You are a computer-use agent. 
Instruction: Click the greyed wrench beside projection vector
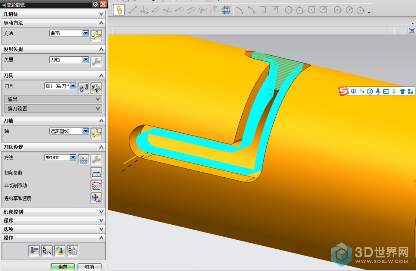(x=96, y=62)
